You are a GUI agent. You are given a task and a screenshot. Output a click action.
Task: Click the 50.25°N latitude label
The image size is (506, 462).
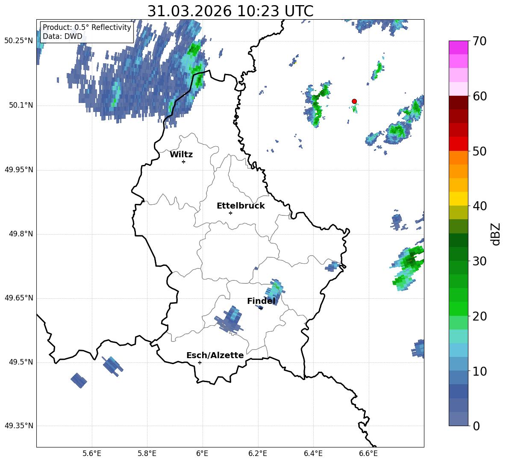[19, 41]
